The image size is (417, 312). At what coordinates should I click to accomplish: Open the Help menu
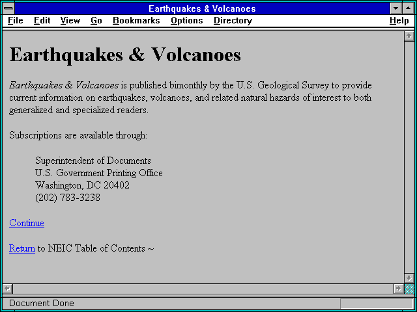(x=399, y=21)
